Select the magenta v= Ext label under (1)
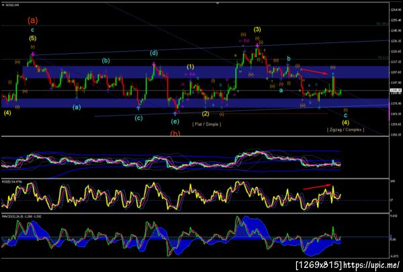The height and width of the screenshot is (272, 403). point(190,75)
